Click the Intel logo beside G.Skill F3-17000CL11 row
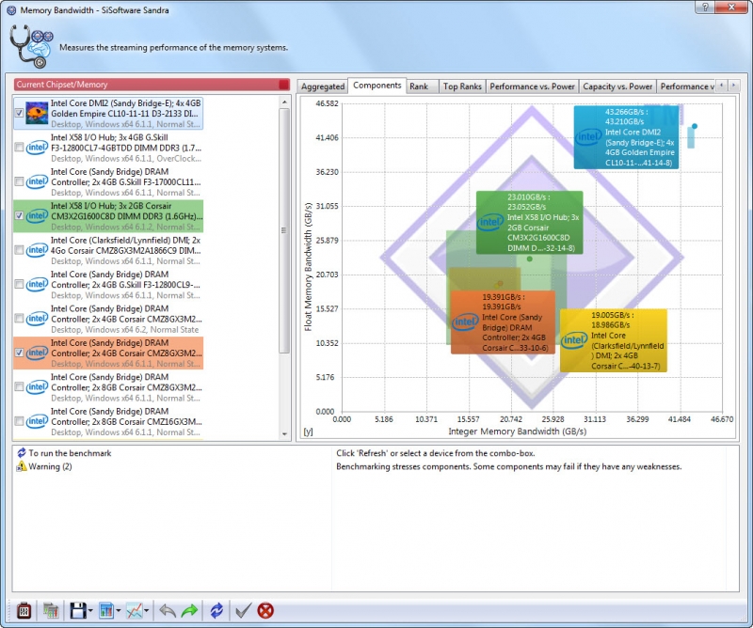 37,181
